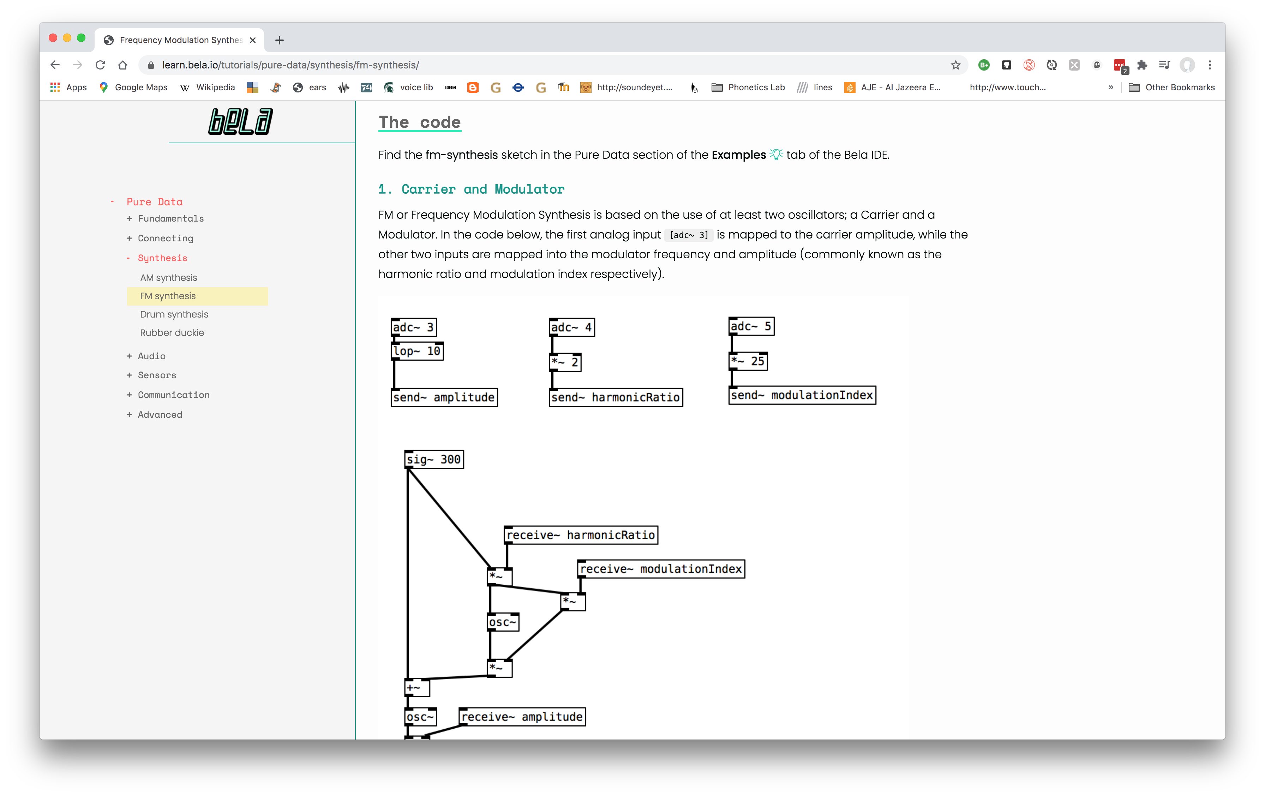This screenshot has width=1265, height=796.
Task: Click the 'send~ harmonicRatio' box in diagram
Action: tap(616, 397)
